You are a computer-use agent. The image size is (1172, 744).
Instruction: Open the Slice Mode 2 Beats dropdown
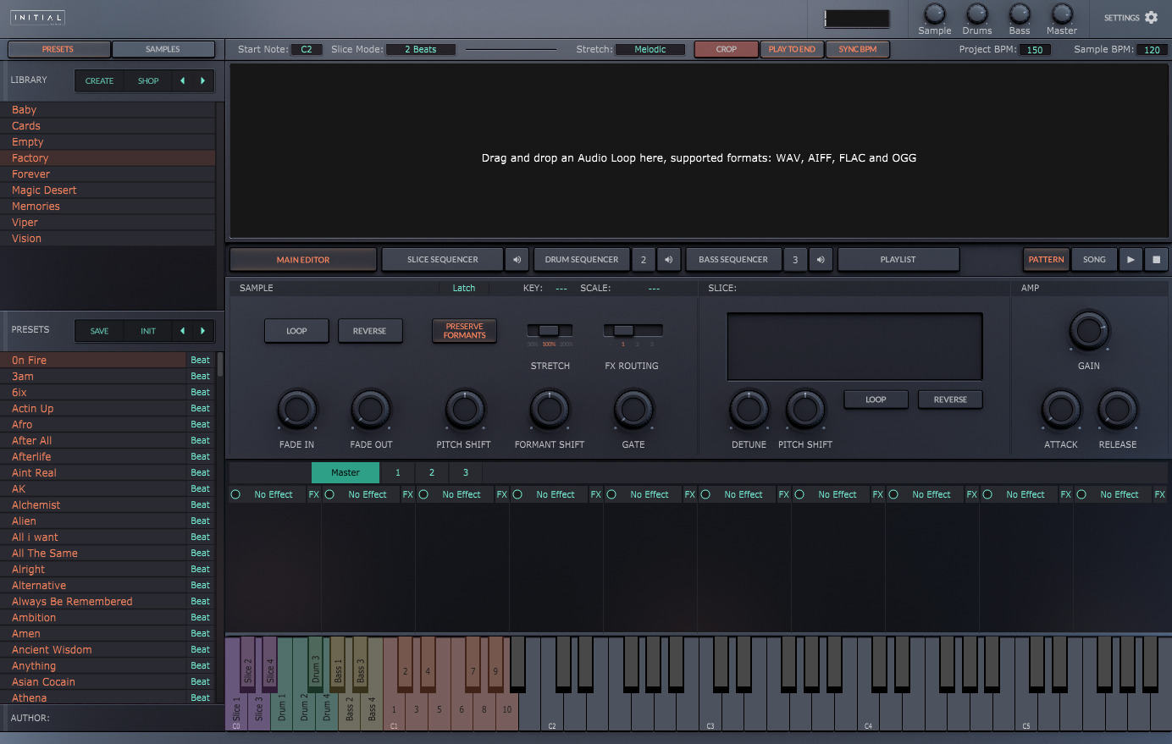tap(420, 49)
